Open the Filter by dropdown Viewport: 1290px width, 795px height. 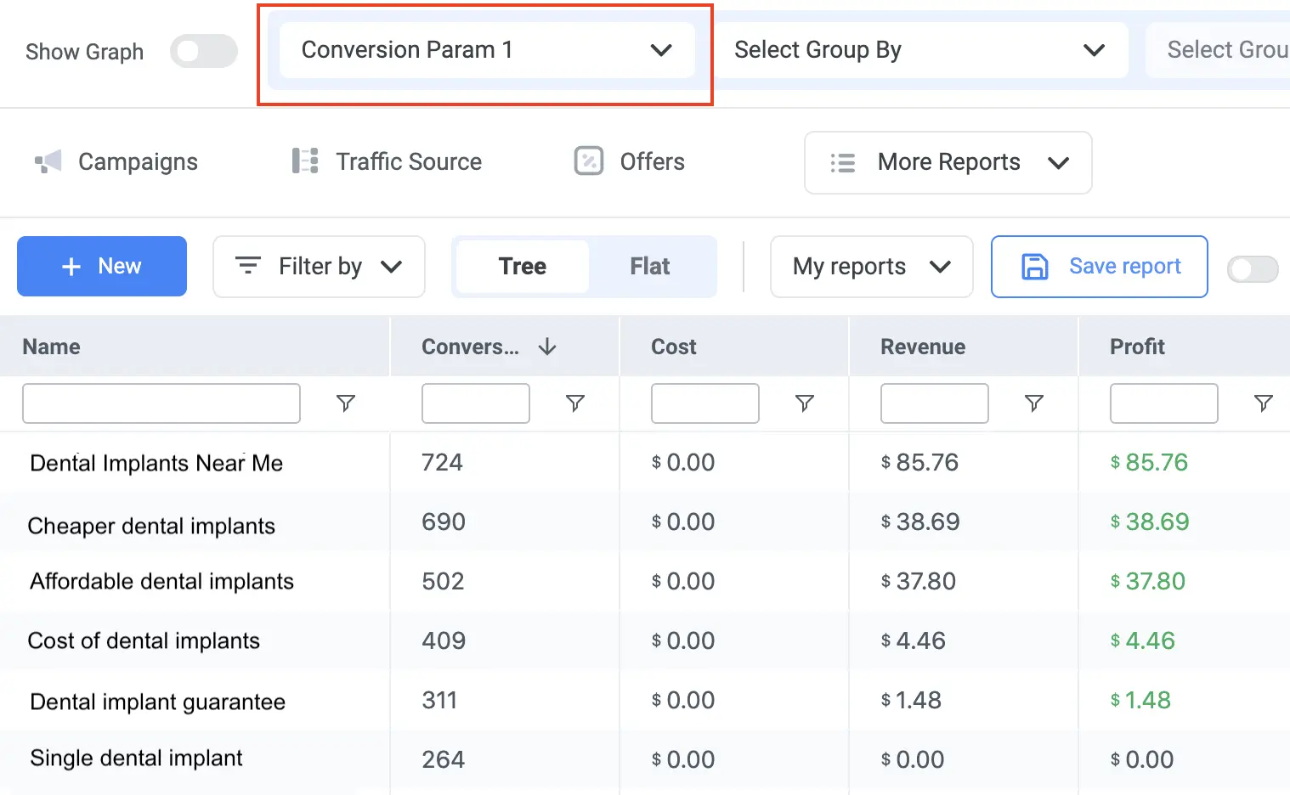(319, 267)
